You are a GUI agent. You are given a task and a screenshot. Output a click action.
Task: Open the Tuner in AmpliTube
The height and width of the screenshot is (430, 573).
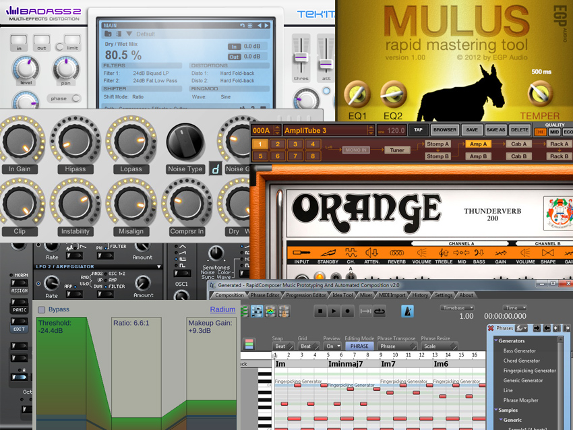(x=397, y=150)
